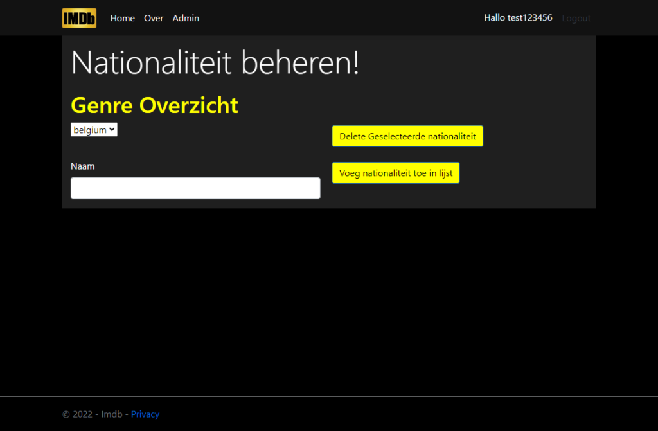Click the © 2022 - Imdb footer text
Viewport: 658px width, 431px height.
click(x=93, y=414)
